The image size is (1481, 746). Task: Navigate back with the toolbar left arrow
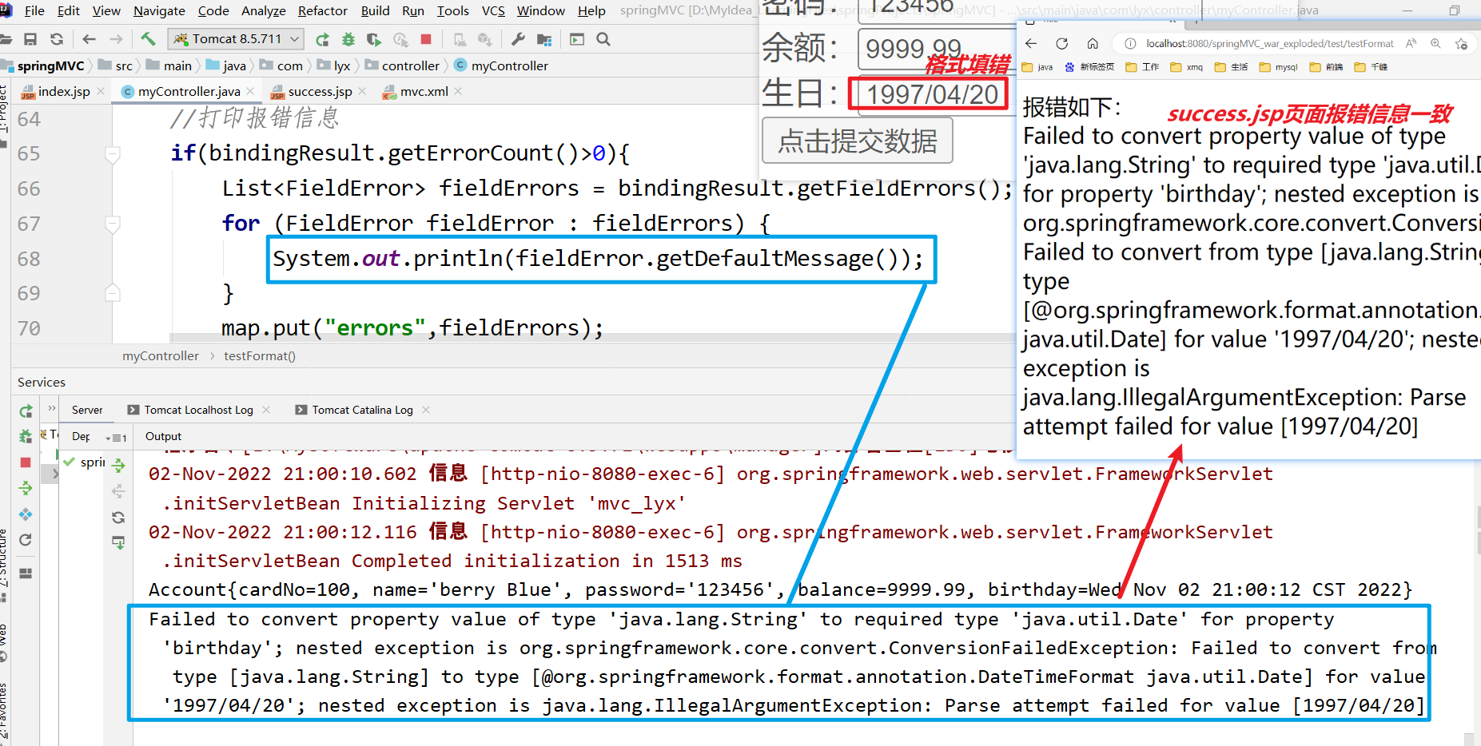(89, 39)
